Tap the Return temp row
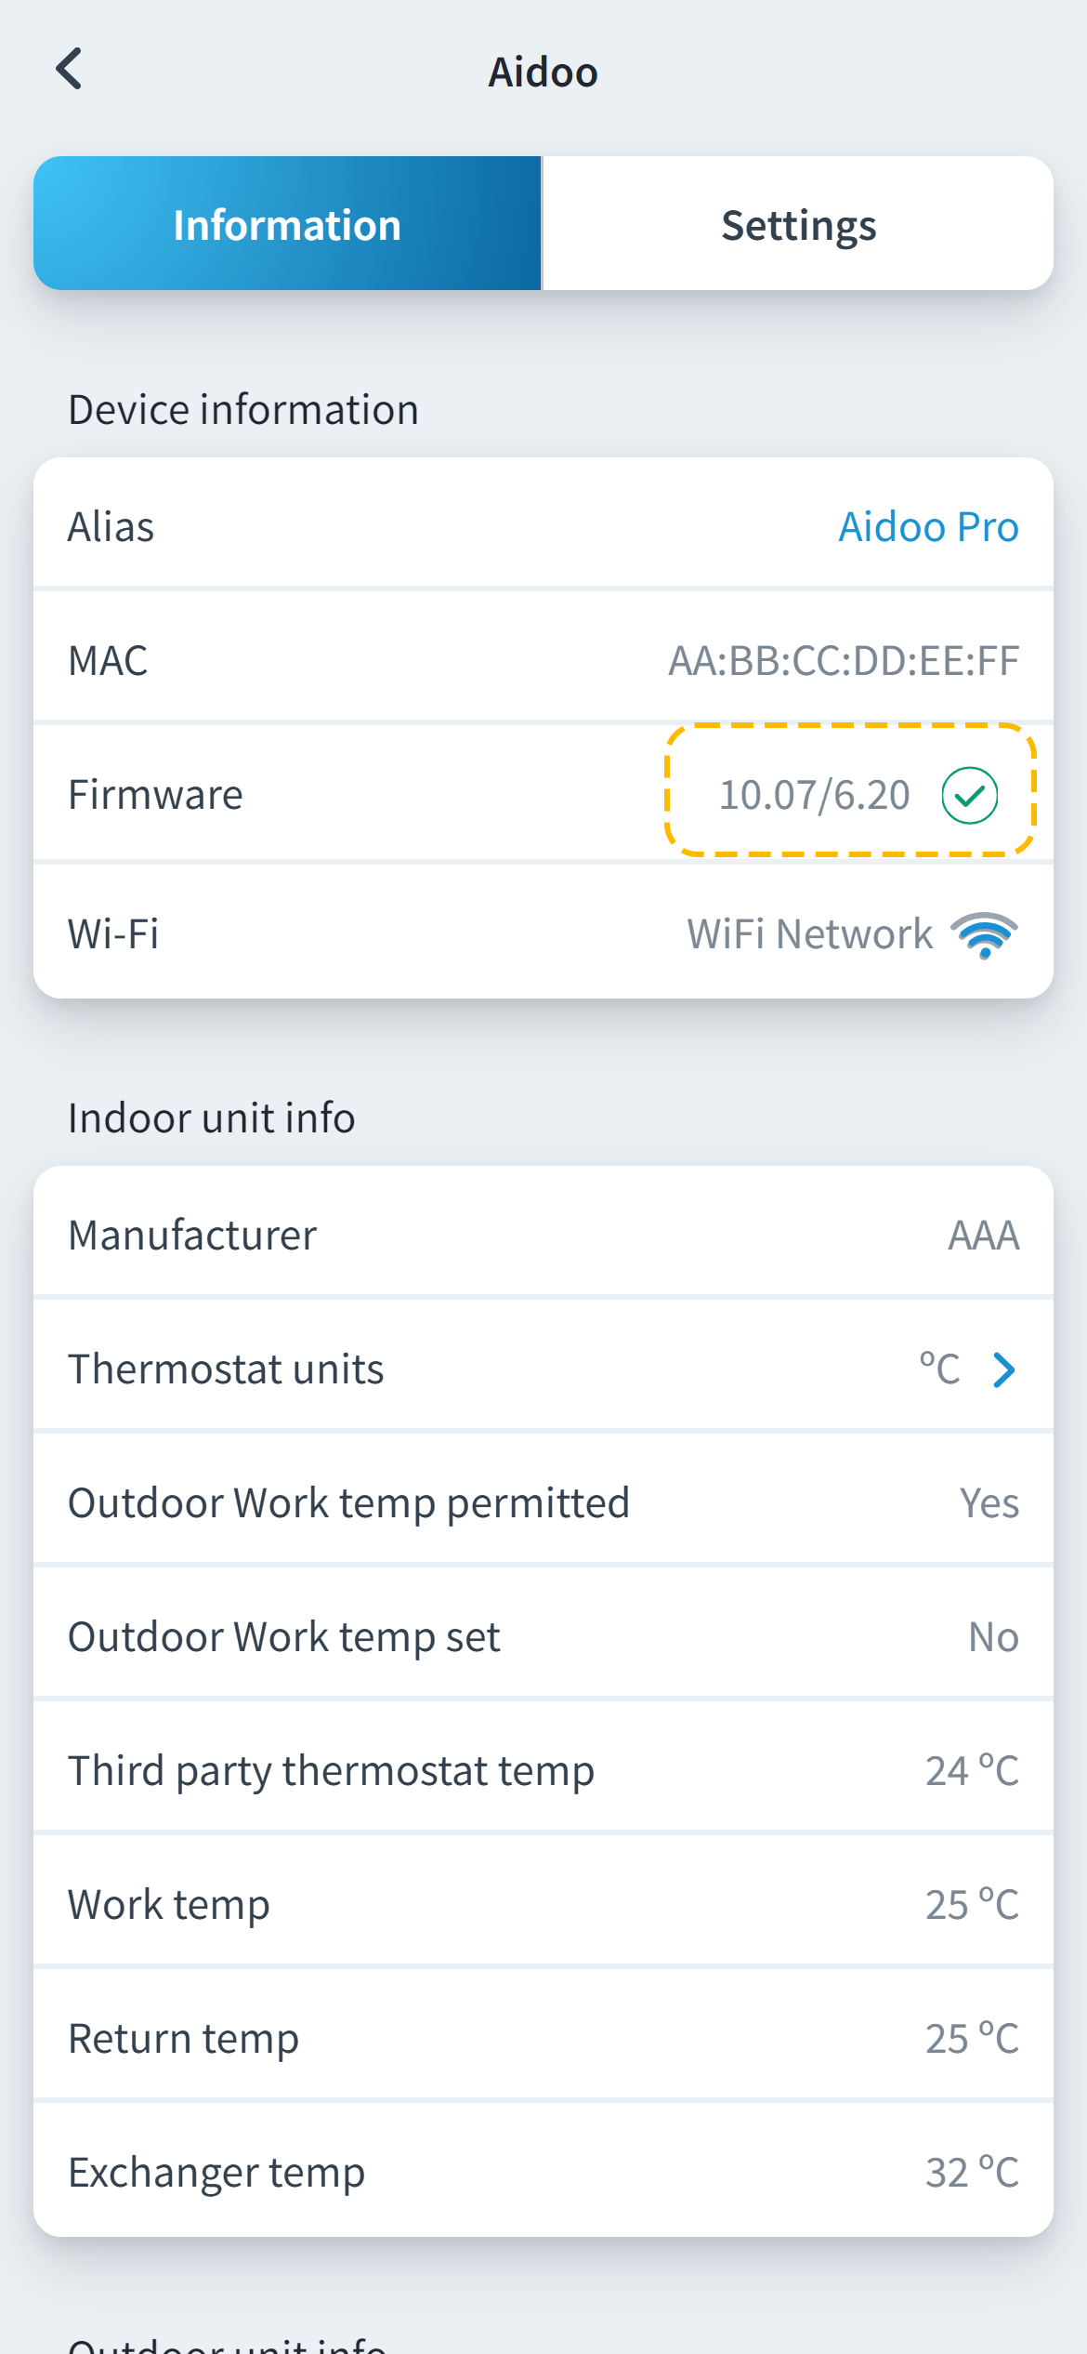 point(543,2039)
